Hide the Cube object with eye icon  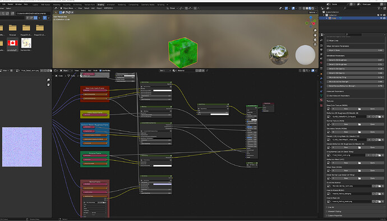point(381,18)
